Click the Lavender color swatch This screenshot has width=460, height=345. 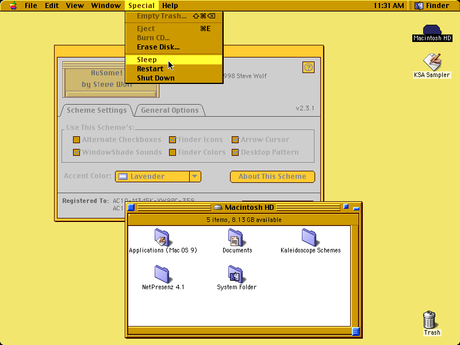coord(123,177)
